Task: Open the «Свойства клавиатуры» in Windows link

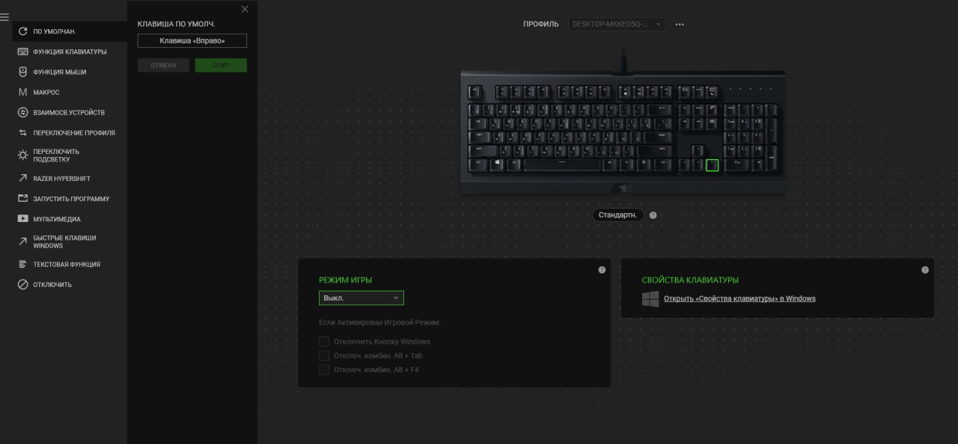Action: [739, 298]
